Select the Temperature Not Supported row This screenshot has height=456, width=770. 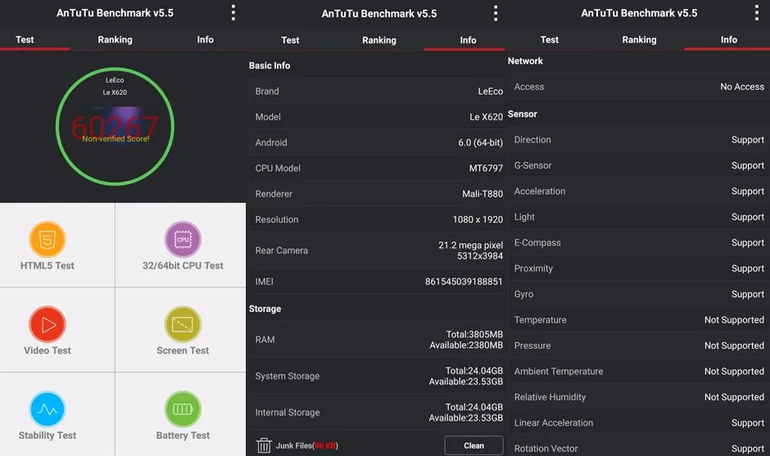click(x=639, y=320)
